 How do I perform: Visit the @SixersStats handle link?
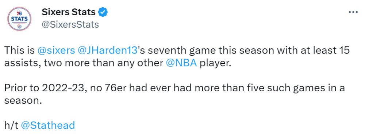70,24
